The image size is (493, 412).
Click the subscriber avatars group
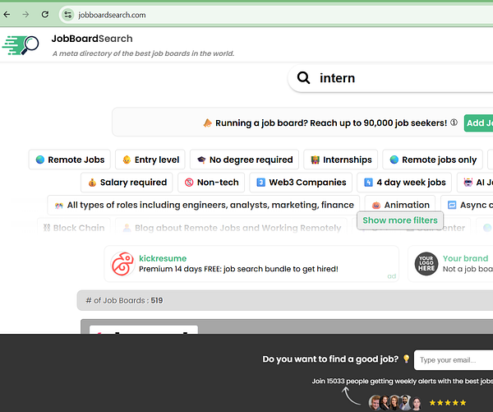pos(395,402)
